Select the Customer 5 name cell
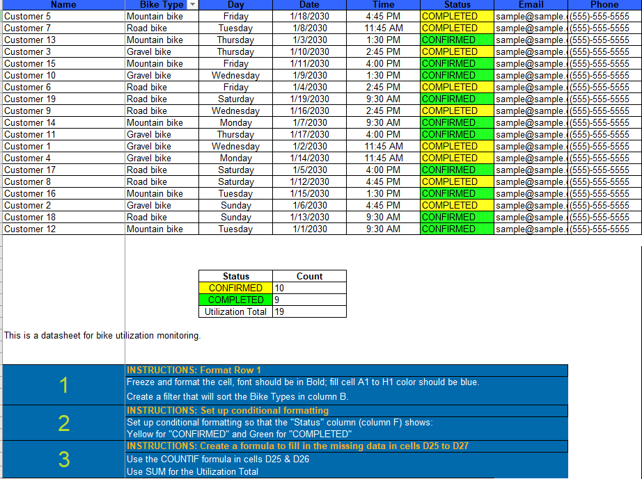Viewport: 642px width, 479px height. [x=63, y=16]
